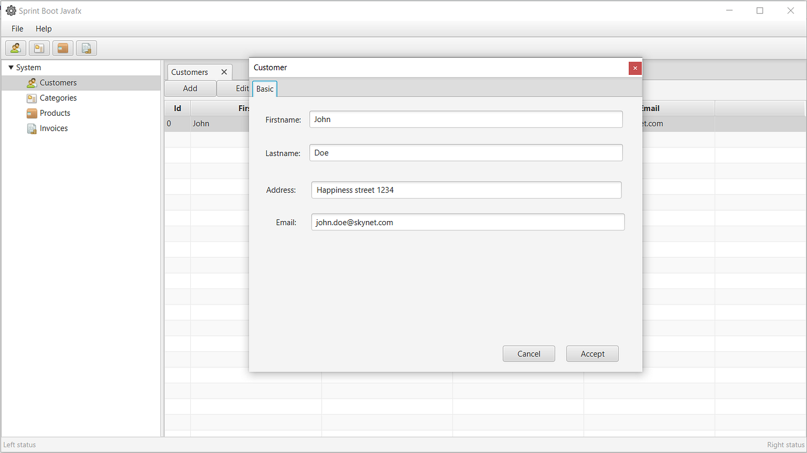
Task: Open Customers via the toolbar people icon
Action: click(15, 48)
